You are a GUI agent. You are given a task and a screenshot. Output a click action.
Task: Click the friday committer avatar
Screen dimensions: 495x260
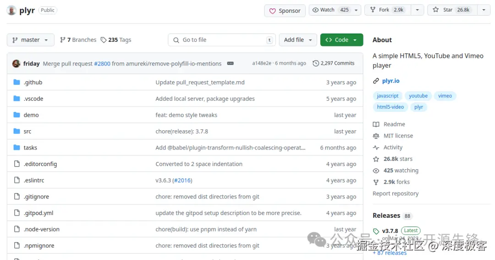coord(16,63)
